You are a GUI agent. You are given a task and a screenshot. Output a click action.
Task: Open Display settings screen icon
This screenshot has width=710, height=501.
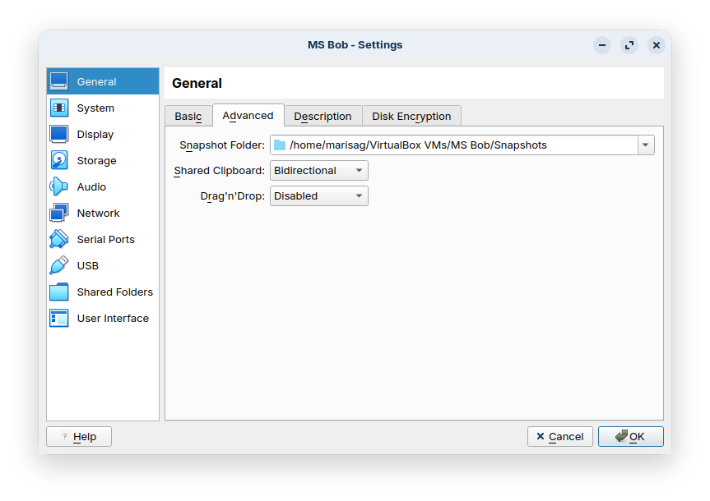pos(59,134)
